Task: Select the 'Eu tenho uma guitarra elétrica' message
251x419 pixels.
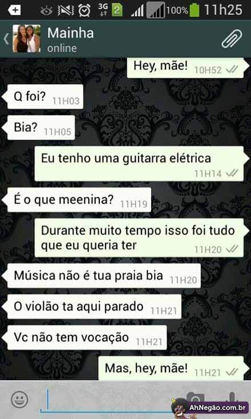Action: 140,164
